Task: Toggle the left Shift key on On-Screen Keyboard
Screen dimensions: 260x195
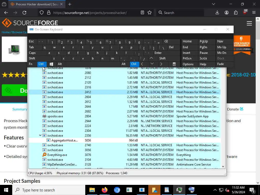Action: pyautogui.click(x=39, y=58)
